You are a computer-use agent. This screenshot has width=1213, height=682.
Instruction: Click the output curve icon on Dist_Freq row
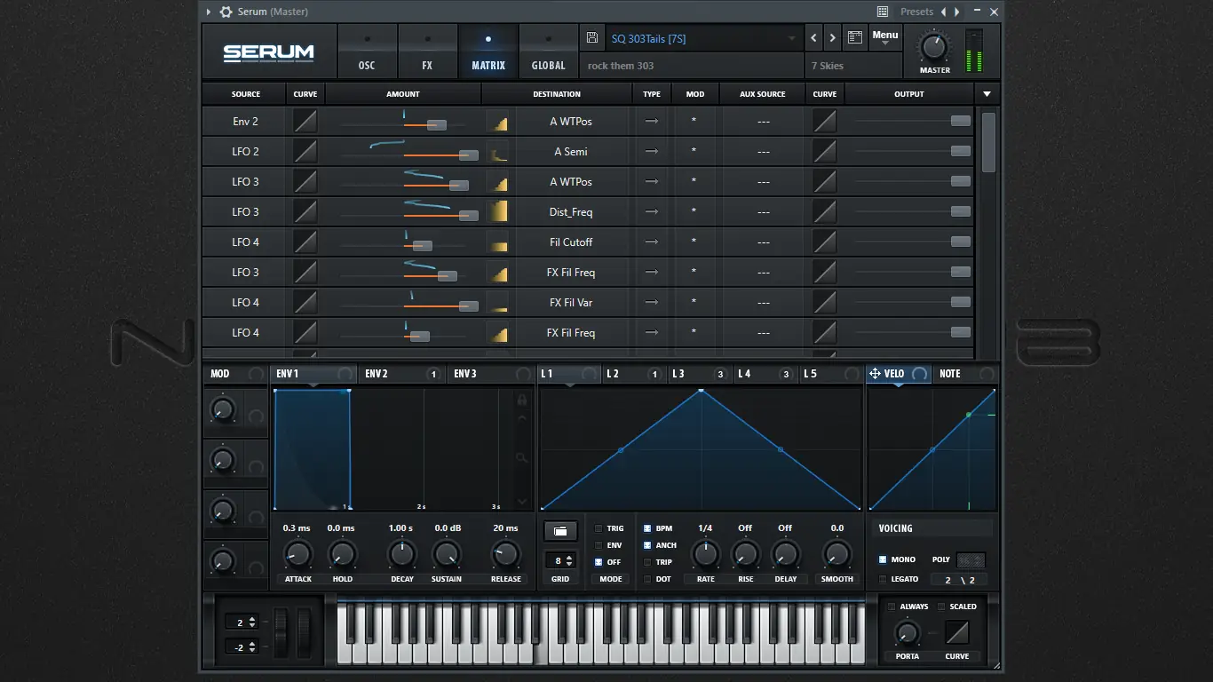tap(825, 212)
